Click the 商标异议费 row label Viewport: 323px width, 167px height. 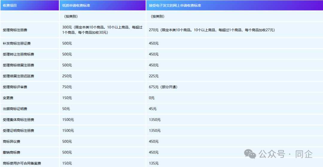[12, 142]
